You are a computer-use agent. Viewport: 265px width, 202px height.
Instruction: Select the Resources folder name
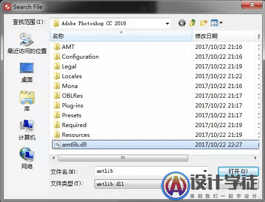pyautogui.click(x=76, y=135)
